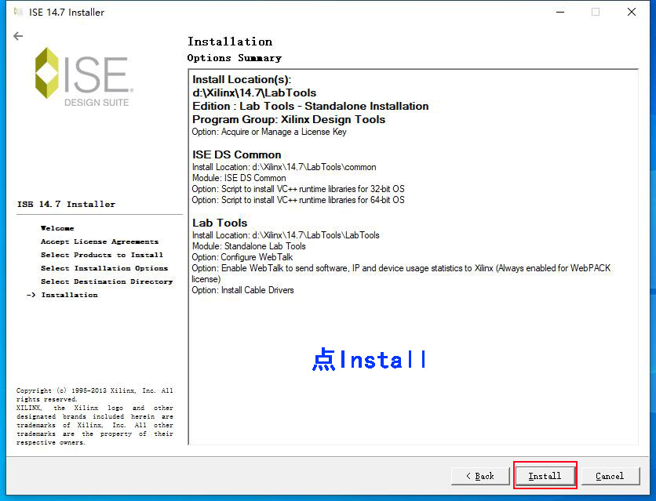Click the Install Cable Drivers option line
This screenshot has height=501, width=656.
coord(243,290)
